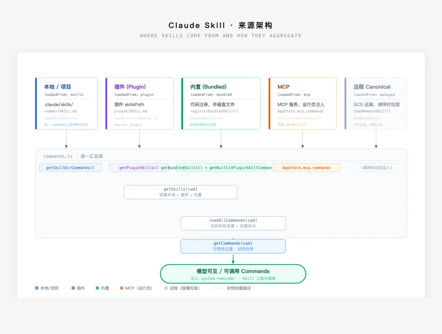Click the text loadedFrom: skills
The image size is (442, 334).
pyautogui.click(x=64, y=95)
